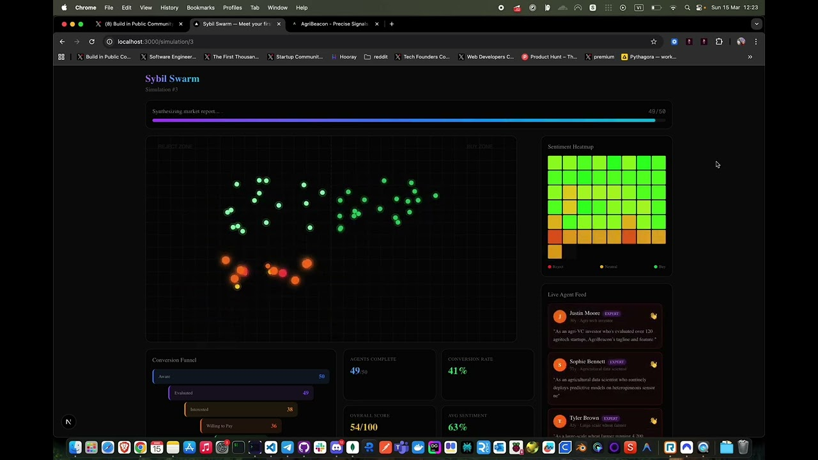This screenshot has width=818, height=460.
Task: Select the Evaluated bar in Conversion Funnel
Action: (240, 393)
